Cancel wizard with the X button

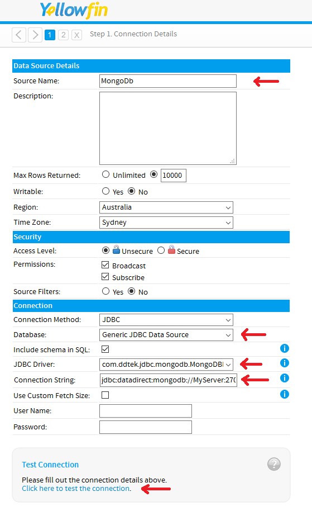tap(76, 35)
